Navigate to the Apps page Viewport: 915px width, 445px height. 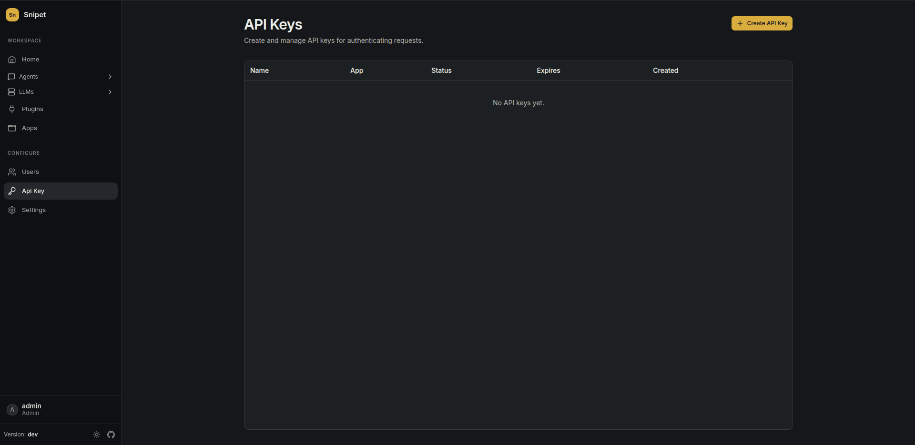coord(61,128)
